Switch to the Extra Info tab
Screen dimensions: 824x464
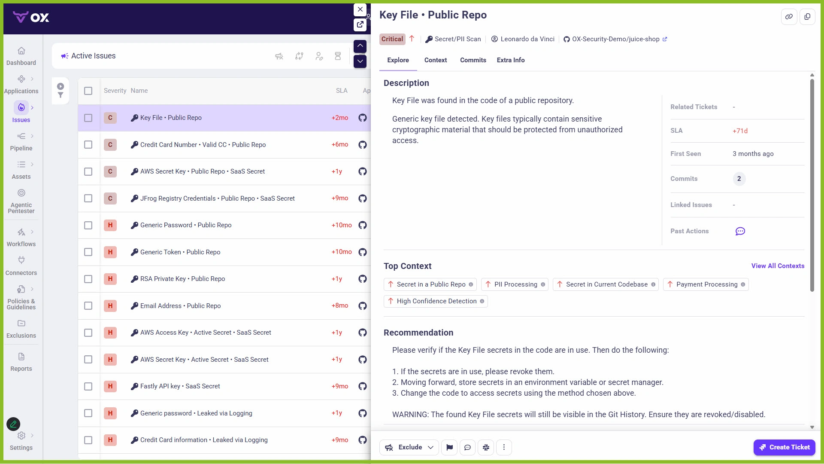point(510,60)
